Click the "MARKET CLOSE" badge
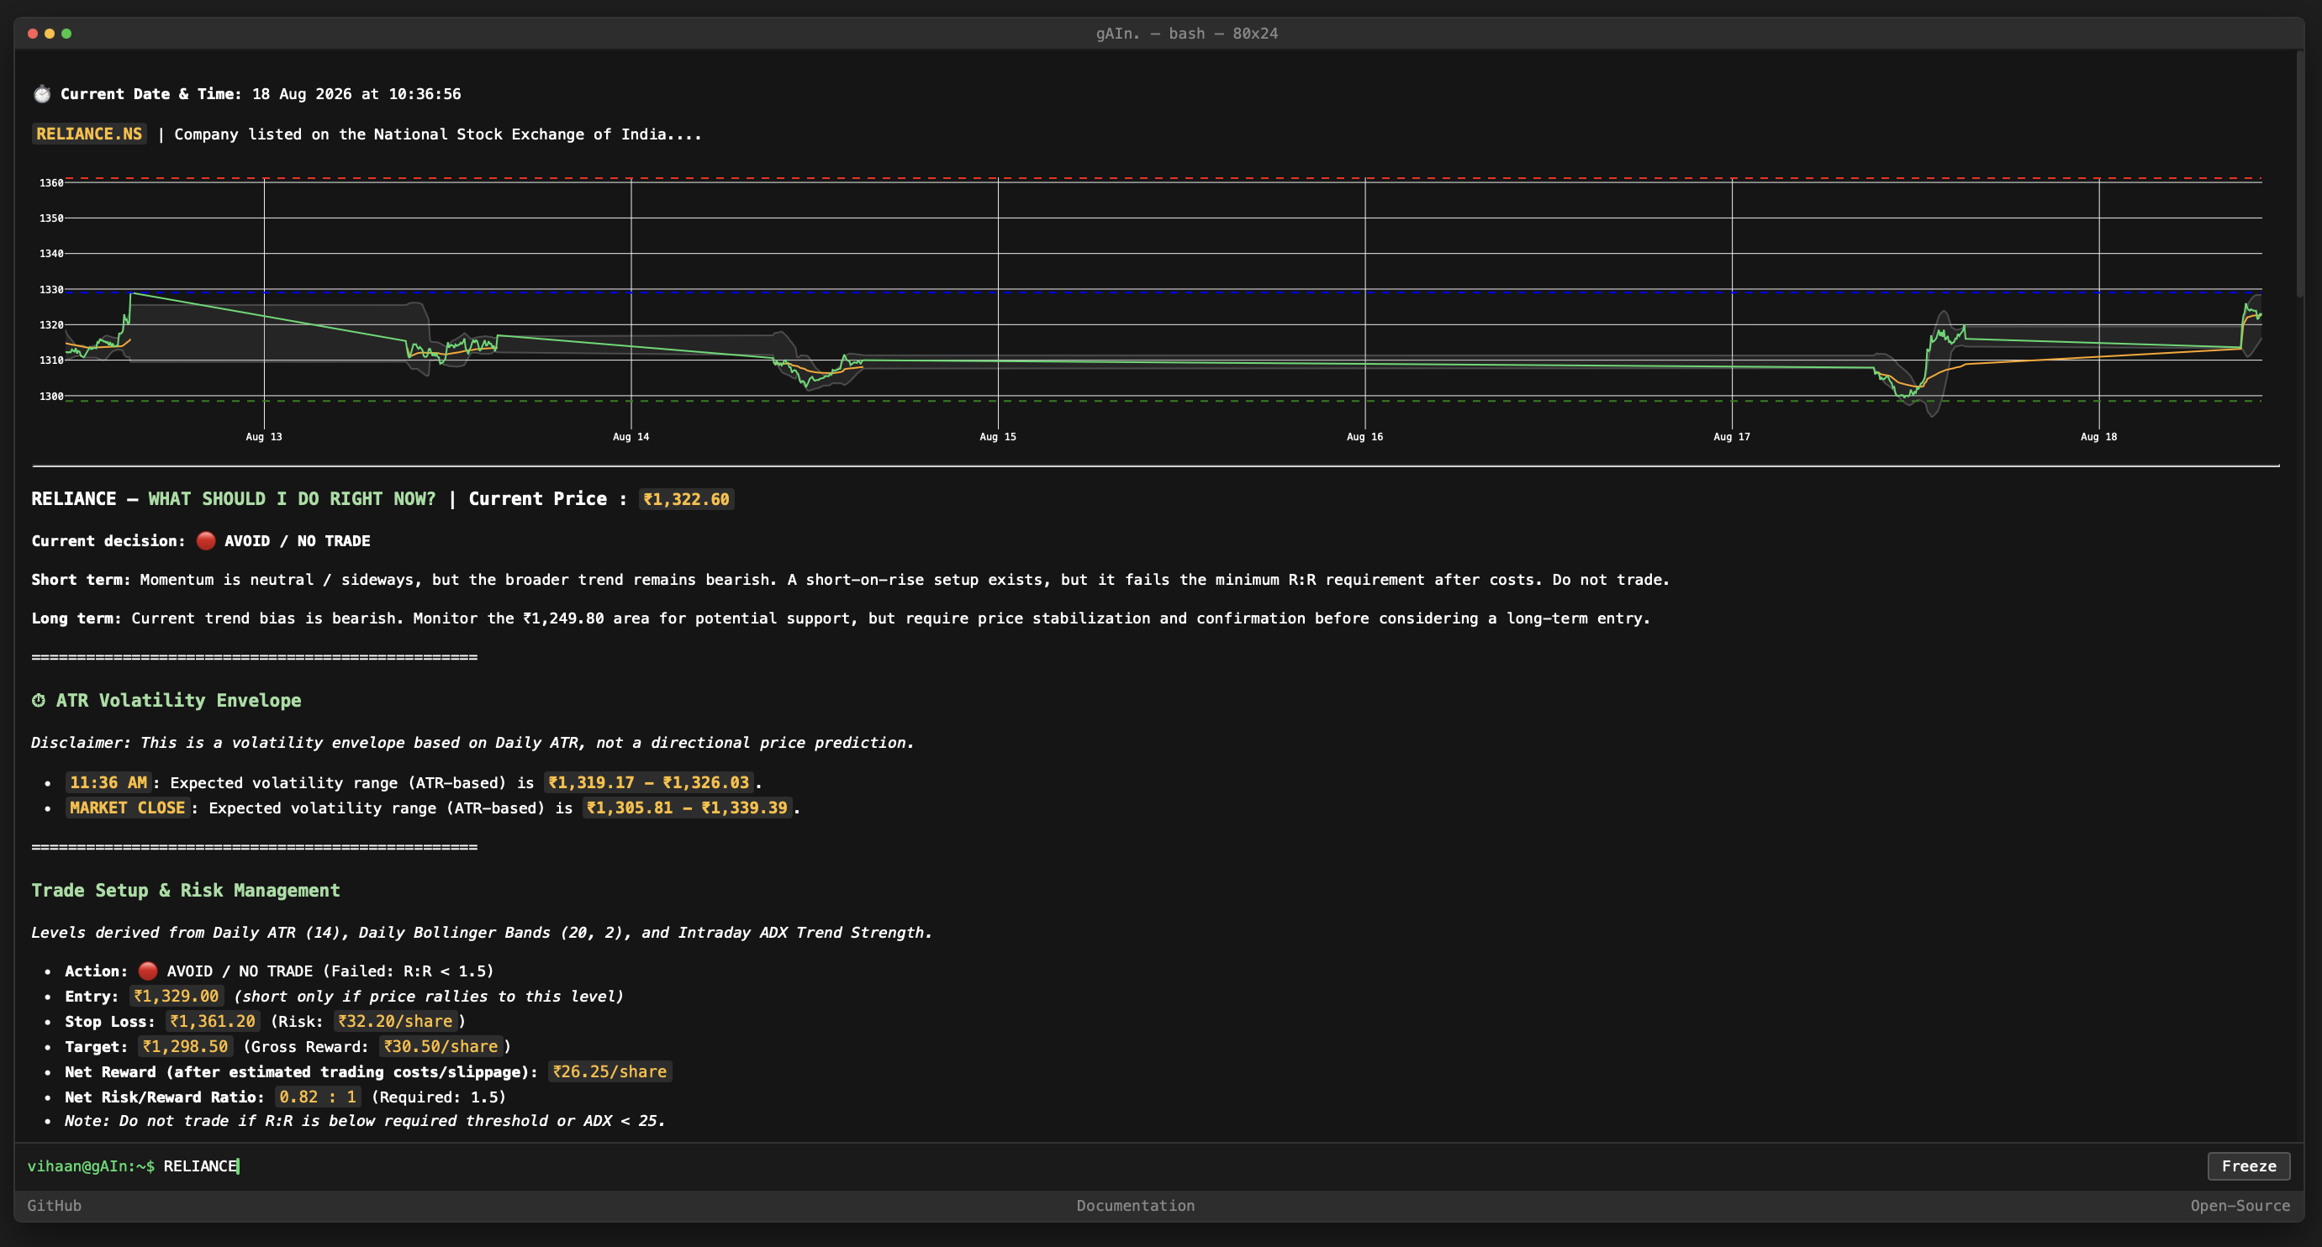Screen dimensions: 2322x1247 click(x=127, y=808)
